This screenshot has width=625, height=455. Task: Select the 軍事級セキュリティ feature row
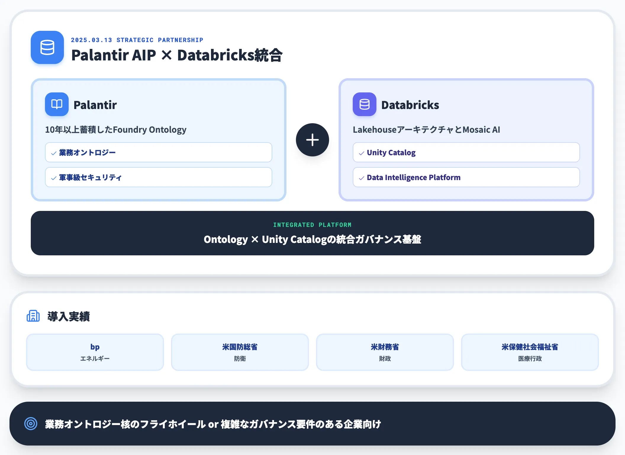pos(159,177)
